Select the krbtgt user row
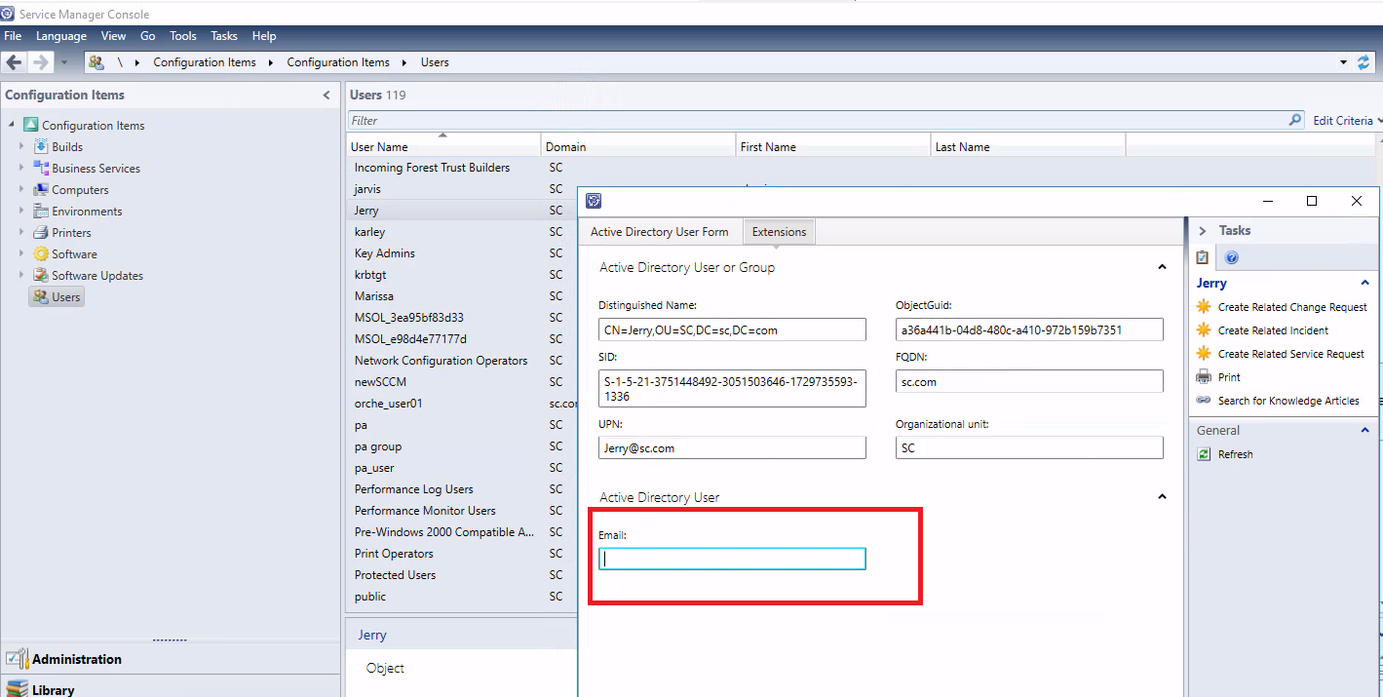 [462, 275]
